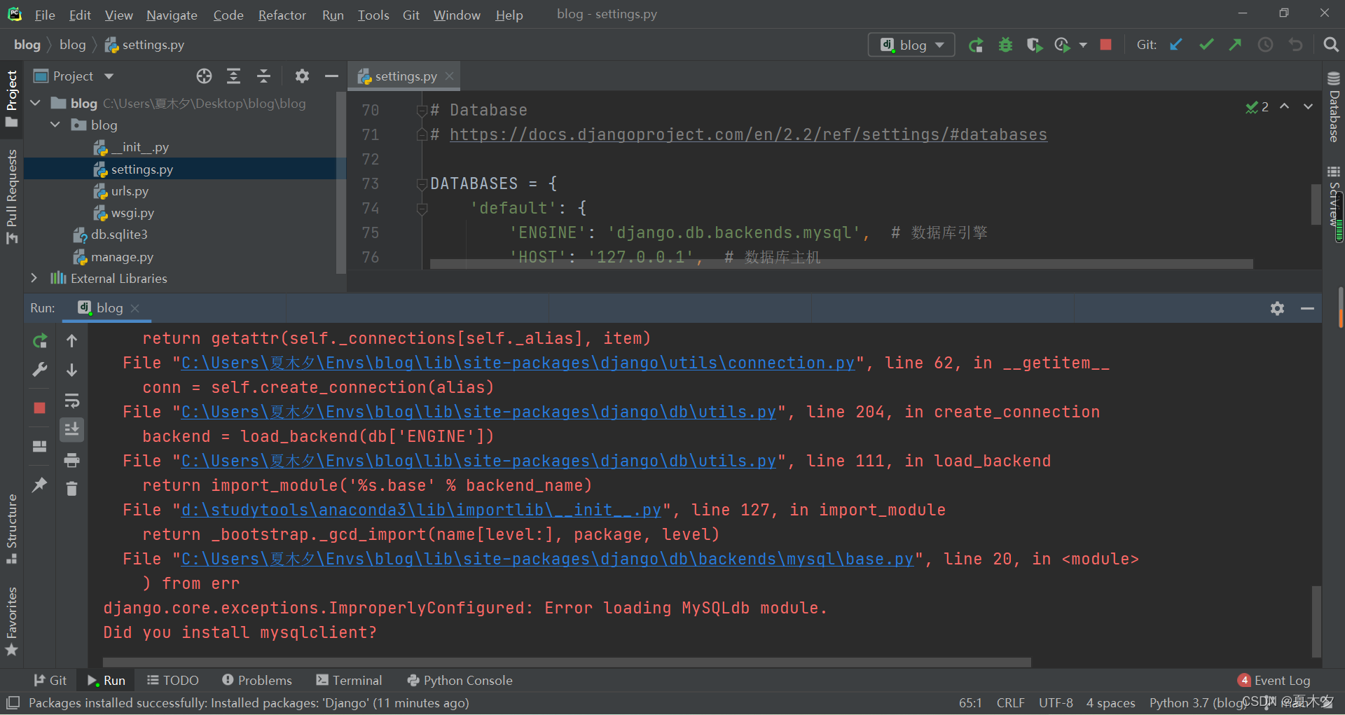Expand all in Project panel

233,76
